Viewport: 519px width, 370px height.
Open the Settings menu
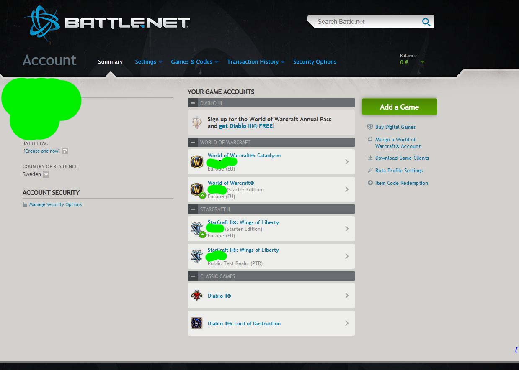[x=145, y=61]
